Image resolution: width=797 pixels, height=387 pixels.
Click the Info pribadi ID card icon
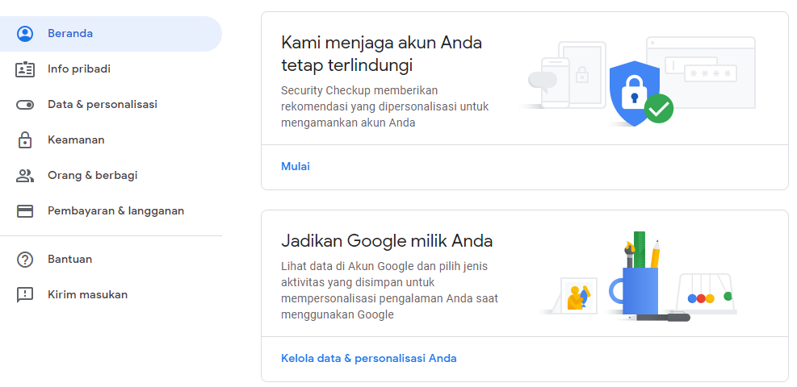tap(25, 69)
